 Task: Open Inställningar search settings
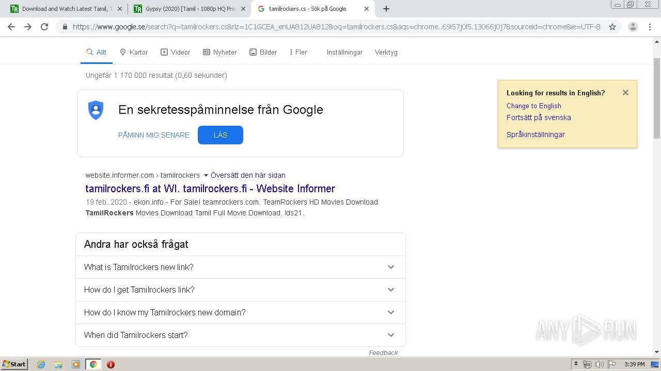click(x=344, y=52)
